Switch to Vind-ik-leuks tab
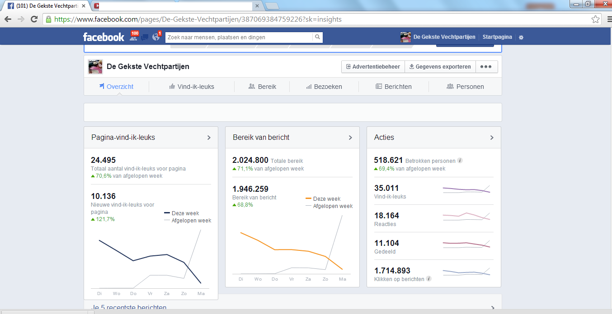Screen dimensions: 612x314 [x=192, y=87]
